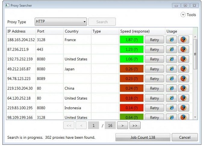Viewport: 202px width, 146px height.
Task: Click the Usage column header
Action: pos(179,31)
